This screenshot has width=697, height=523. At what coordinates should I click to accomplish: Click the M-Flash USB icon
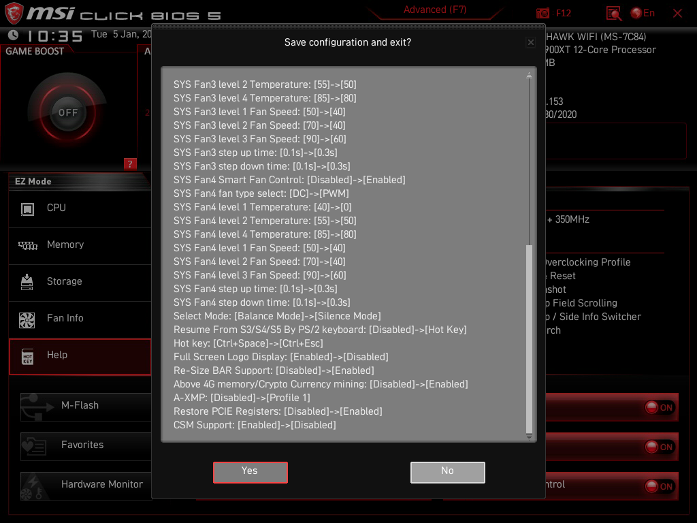coord(37,407)
